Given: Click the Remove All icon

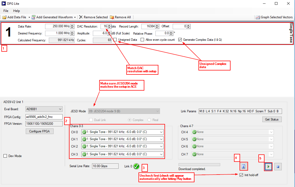Looking at the screenshot, I should click(112, 17).
